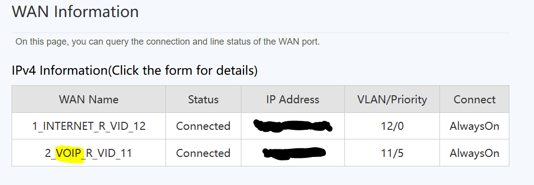Click the highlighted VOIP text

69,153
